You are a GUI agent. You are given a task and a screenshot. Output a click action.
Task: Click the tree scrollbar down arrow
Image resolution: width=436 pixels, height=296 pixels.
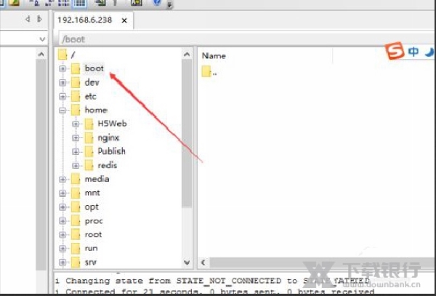point(187,263)
